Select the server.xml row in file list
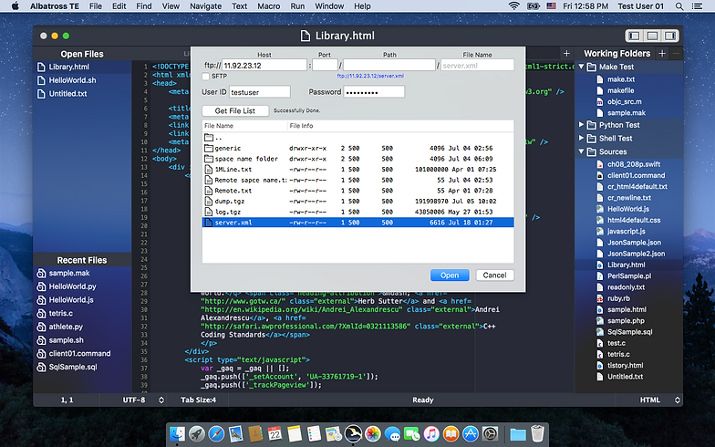The width and height of the screenshot is (715, 447). pos(357,223)
